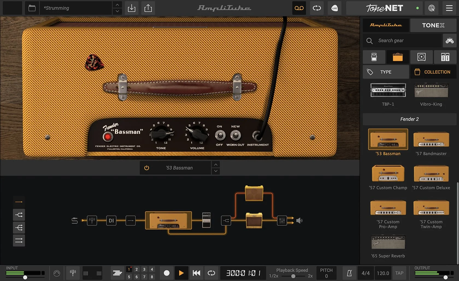
Task: Click the metronome bars icon near the tuner
Action: point(92,273)
